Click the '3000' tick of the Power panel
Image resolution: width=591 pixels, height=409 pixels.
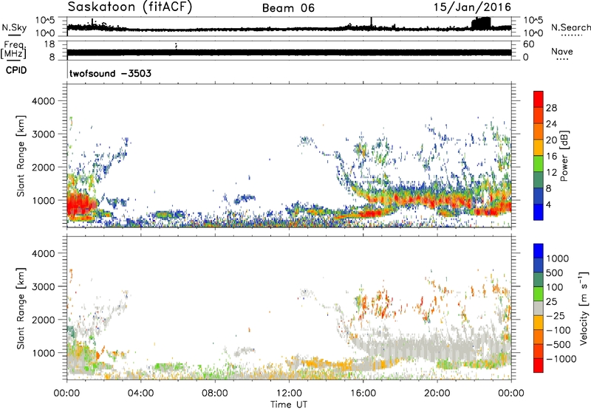(x=44, y=134)
